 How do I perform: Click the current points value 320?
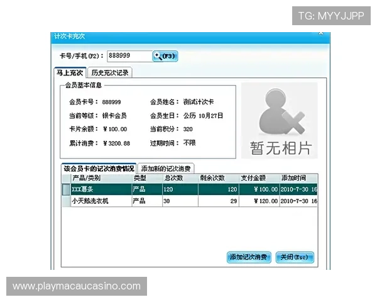click(x=188, y=130)
